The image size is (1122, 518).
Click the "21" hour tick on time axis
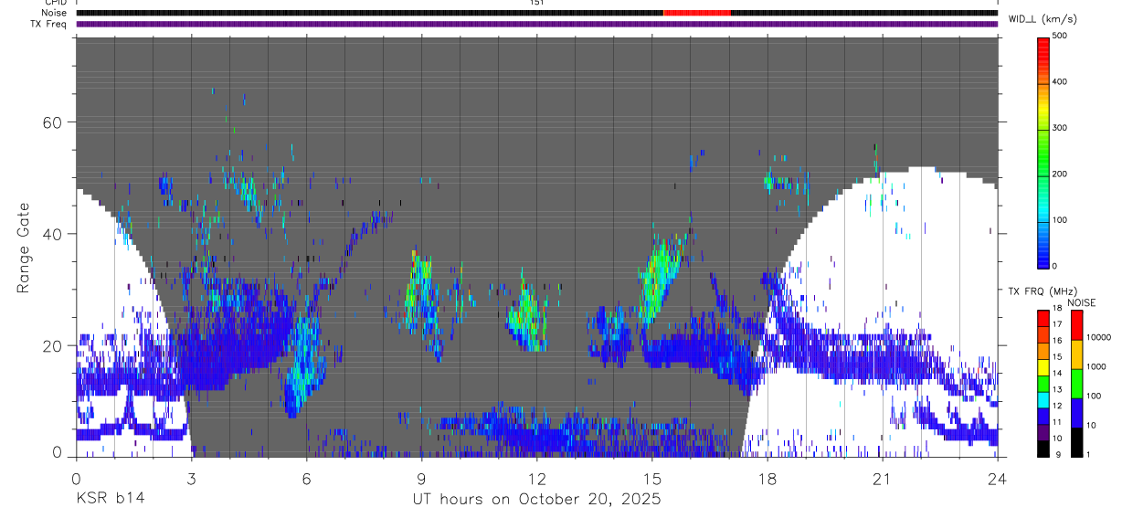882,479
